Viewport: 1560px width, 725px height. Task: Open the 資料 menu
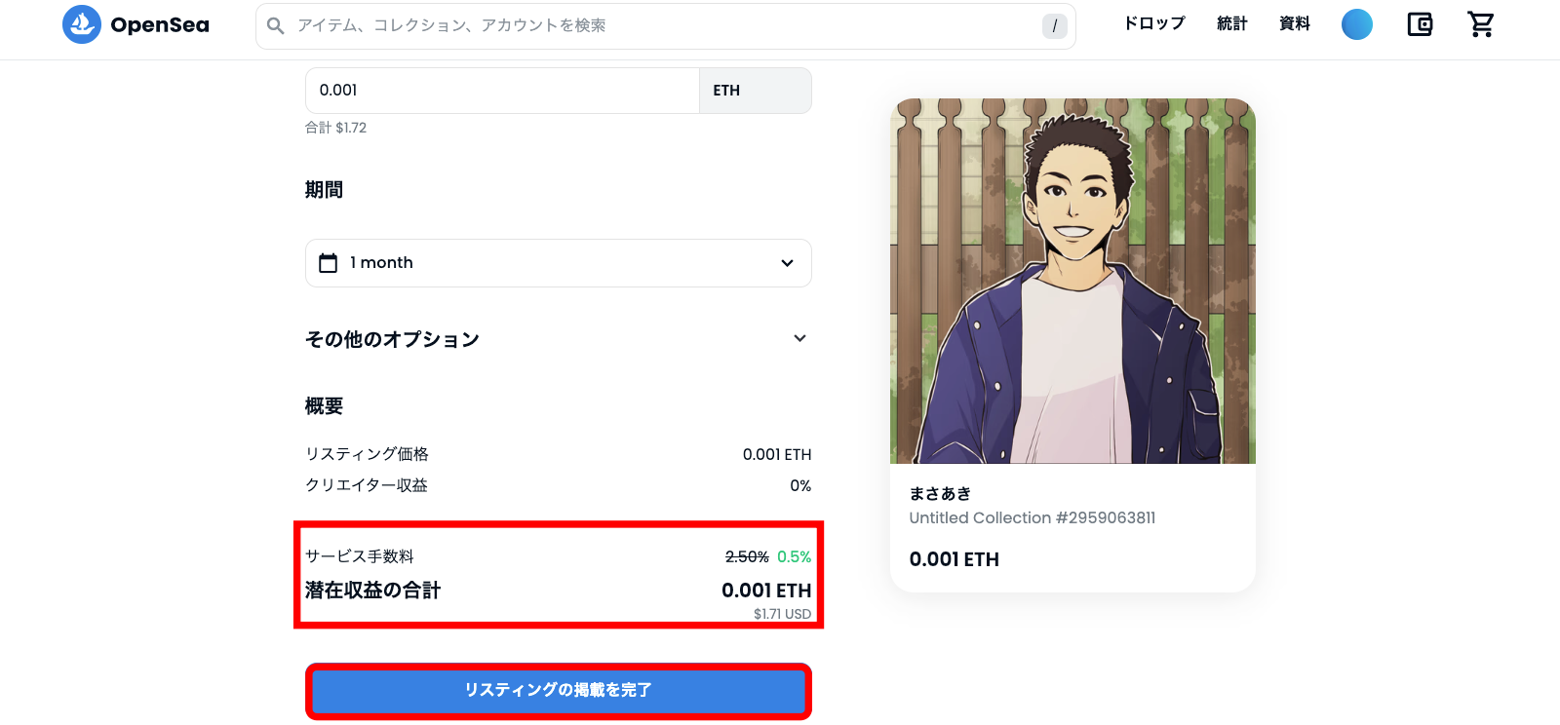[1295, 23]
